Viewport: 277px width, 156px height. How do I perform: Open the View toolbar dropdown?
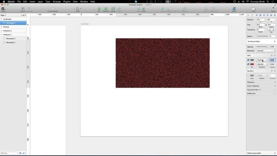254,9
